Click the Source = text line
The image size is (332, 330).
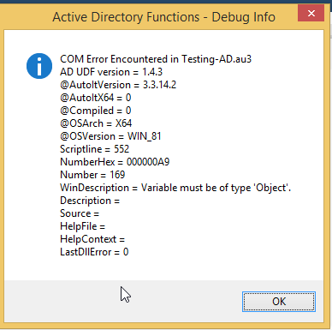click(80, 213)
